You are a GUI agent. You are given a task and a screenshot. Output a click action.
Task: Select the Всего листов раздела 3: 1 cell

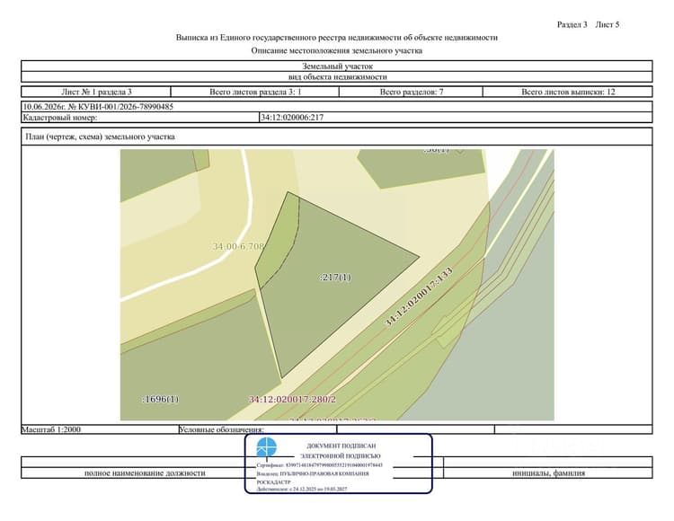[x=255, y=92]
